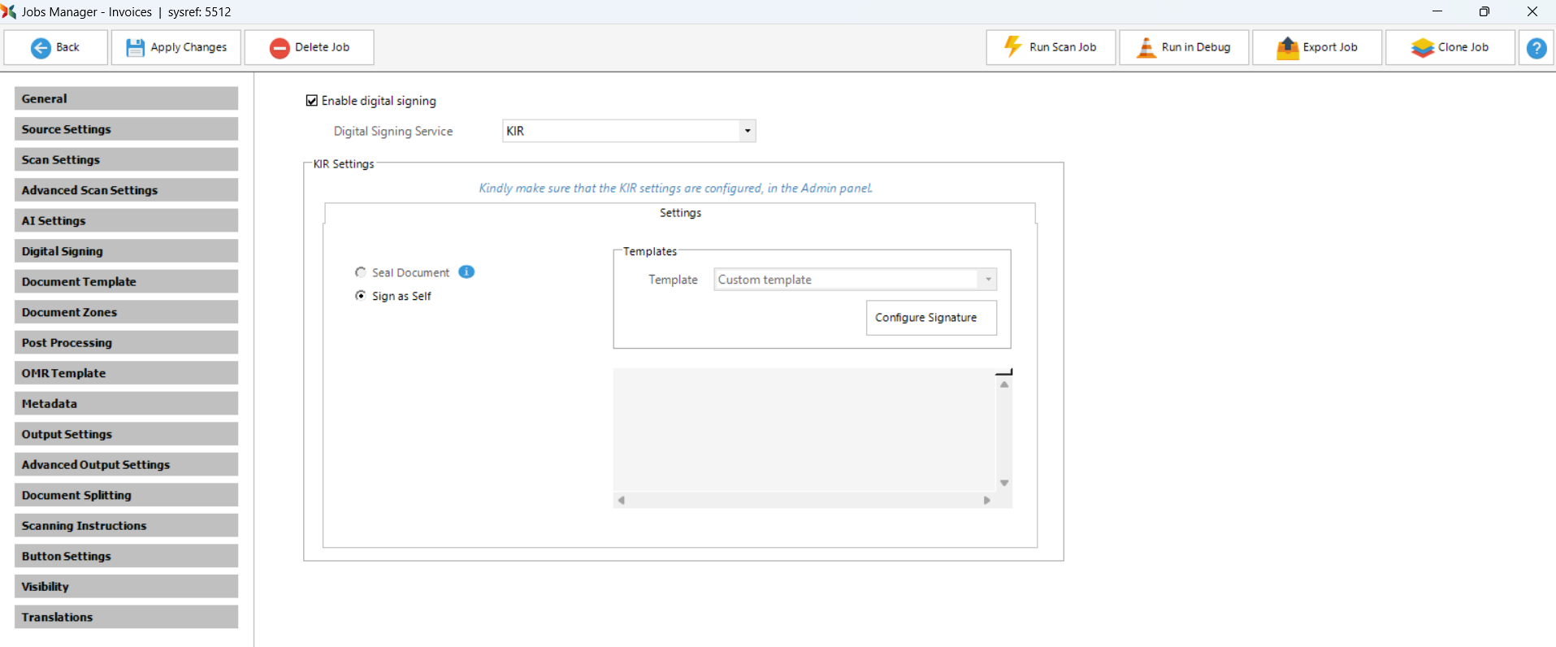Click the info icon beside Seal Document

click(x=466, y=272)
